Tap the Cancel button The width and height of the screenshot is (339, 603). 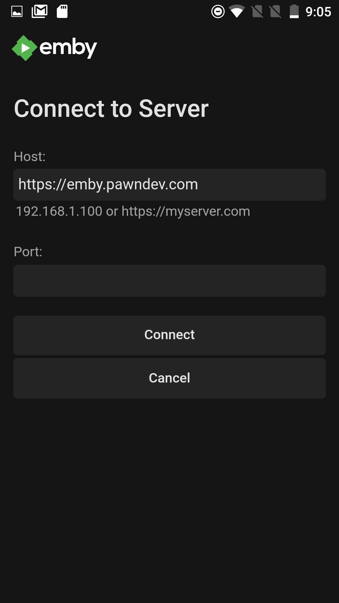pos(169,378)
